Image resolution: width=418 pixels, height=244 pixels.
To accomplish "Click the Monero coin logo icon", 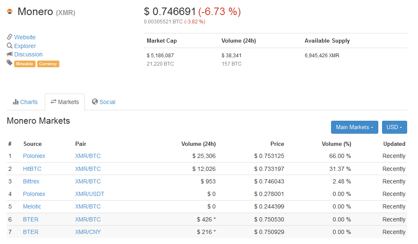I will click(x=10, y=11).
